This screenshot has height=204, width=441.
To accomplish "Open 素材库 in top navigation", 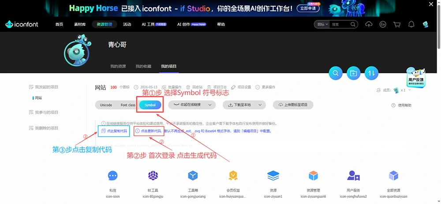I will [79, 25].
